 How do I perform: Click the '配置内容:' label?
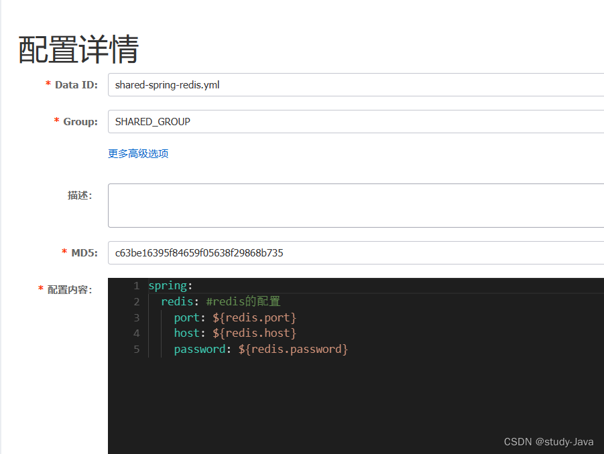point(70,290)
